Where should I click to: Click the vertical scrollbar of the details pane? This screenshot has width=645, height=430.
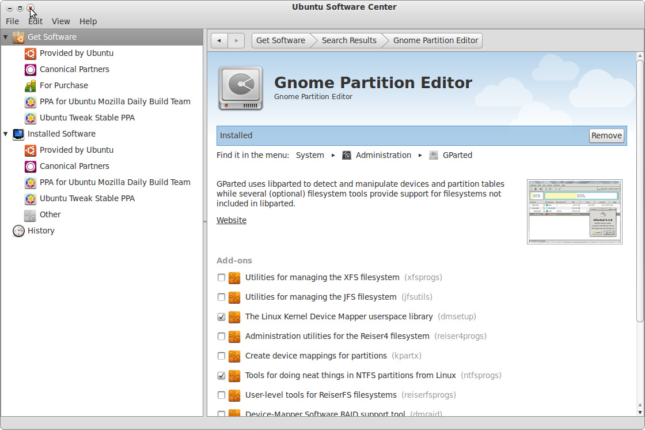pos(640,191)
